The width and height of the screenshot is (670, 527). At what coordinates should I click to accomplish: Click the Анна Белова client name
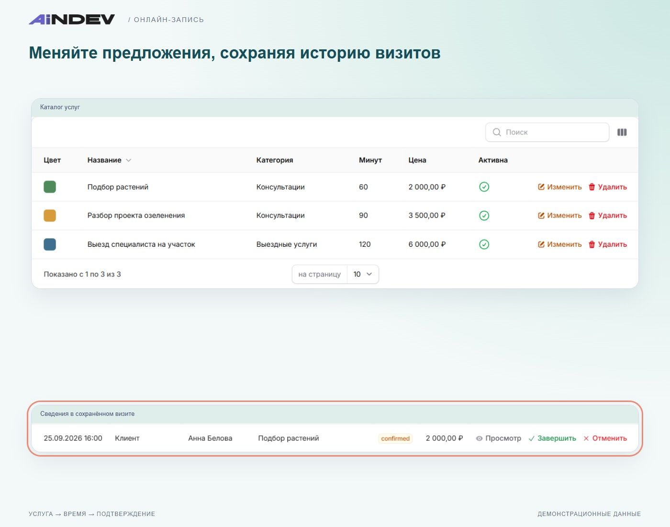coord(210,438)
